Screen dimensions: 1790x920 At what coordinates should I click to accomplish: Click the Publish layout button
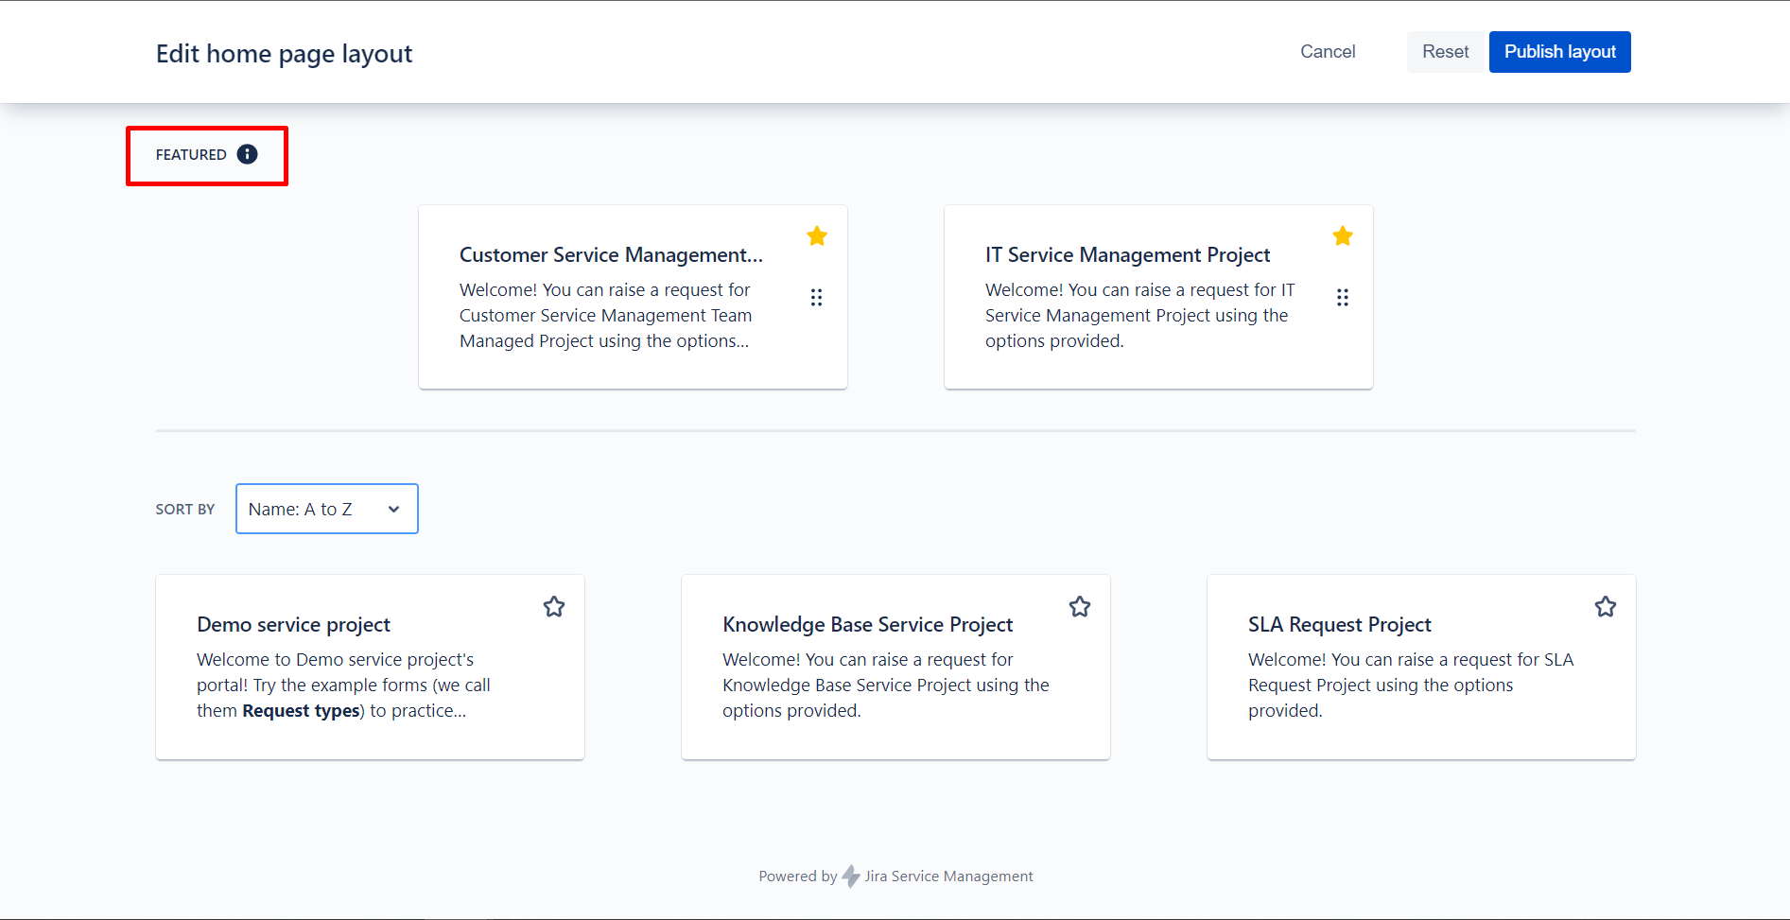[x=1559, y=51]
